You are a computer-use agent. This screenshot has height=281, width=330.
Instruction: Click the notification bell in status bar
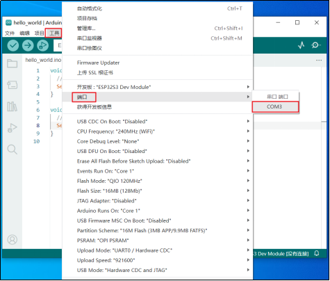(x=317, y=253)
